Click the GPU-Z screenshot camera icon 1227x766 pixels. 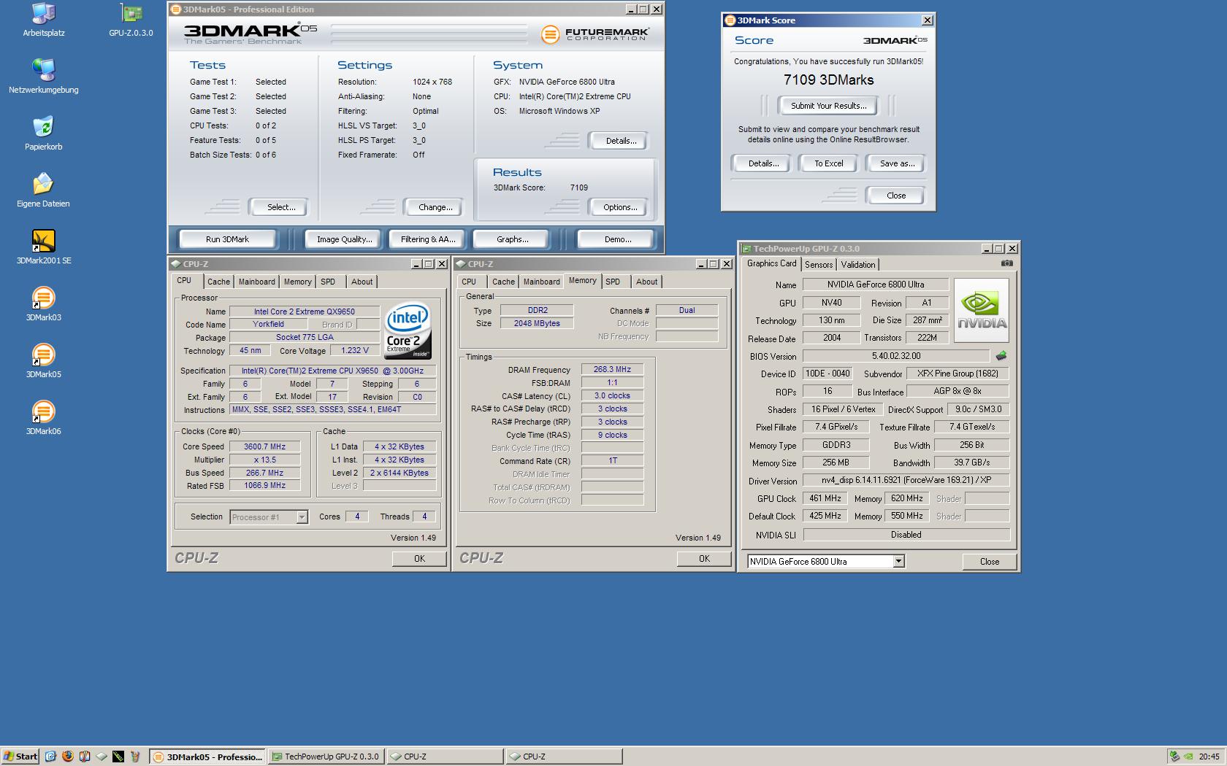[1006, 263]
